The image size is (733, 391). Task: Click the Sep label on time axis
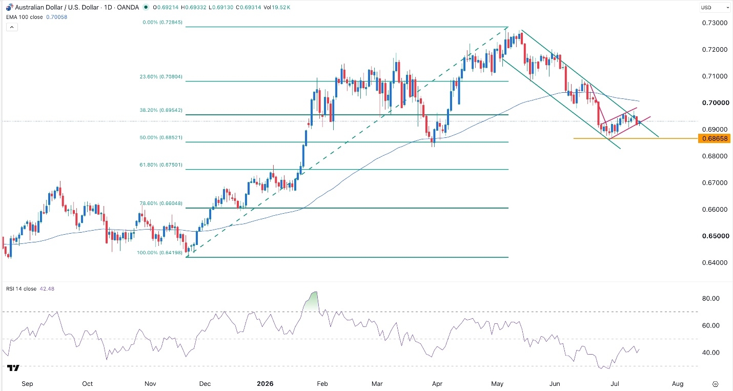point(27,384)
